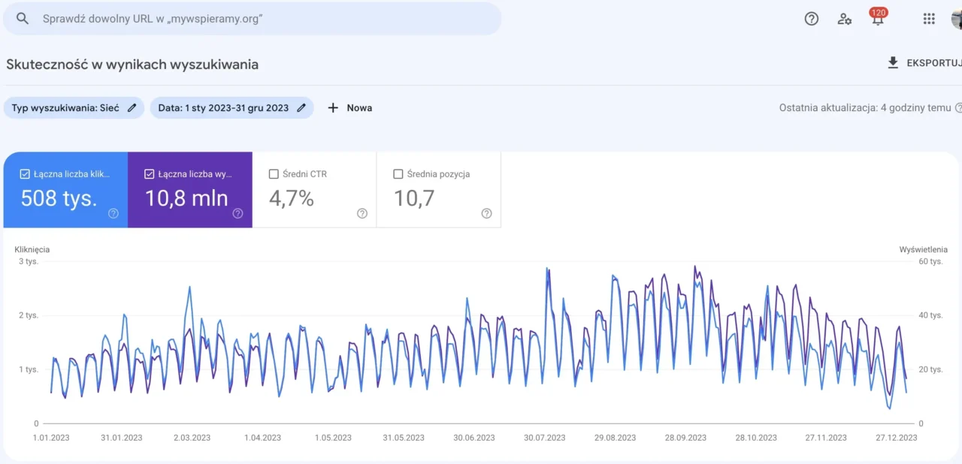Open user and settings management icon
Image resolution: width=962 pixels, height=464 pixels.
(x=844, y=19)
